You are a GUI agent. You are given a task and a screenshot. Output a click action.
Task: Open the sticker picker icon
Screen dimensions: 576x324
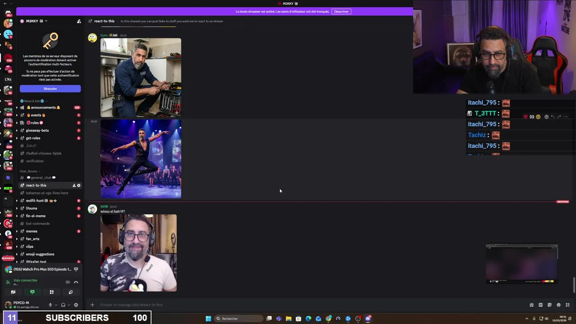pos(549,305)
